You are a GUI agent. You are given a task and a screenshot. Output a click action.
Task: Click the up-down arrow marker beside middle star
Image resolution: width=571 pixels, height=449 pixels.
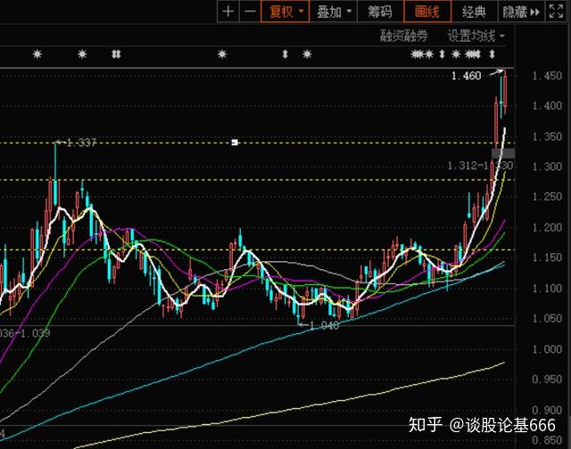(x=285, y=54)
